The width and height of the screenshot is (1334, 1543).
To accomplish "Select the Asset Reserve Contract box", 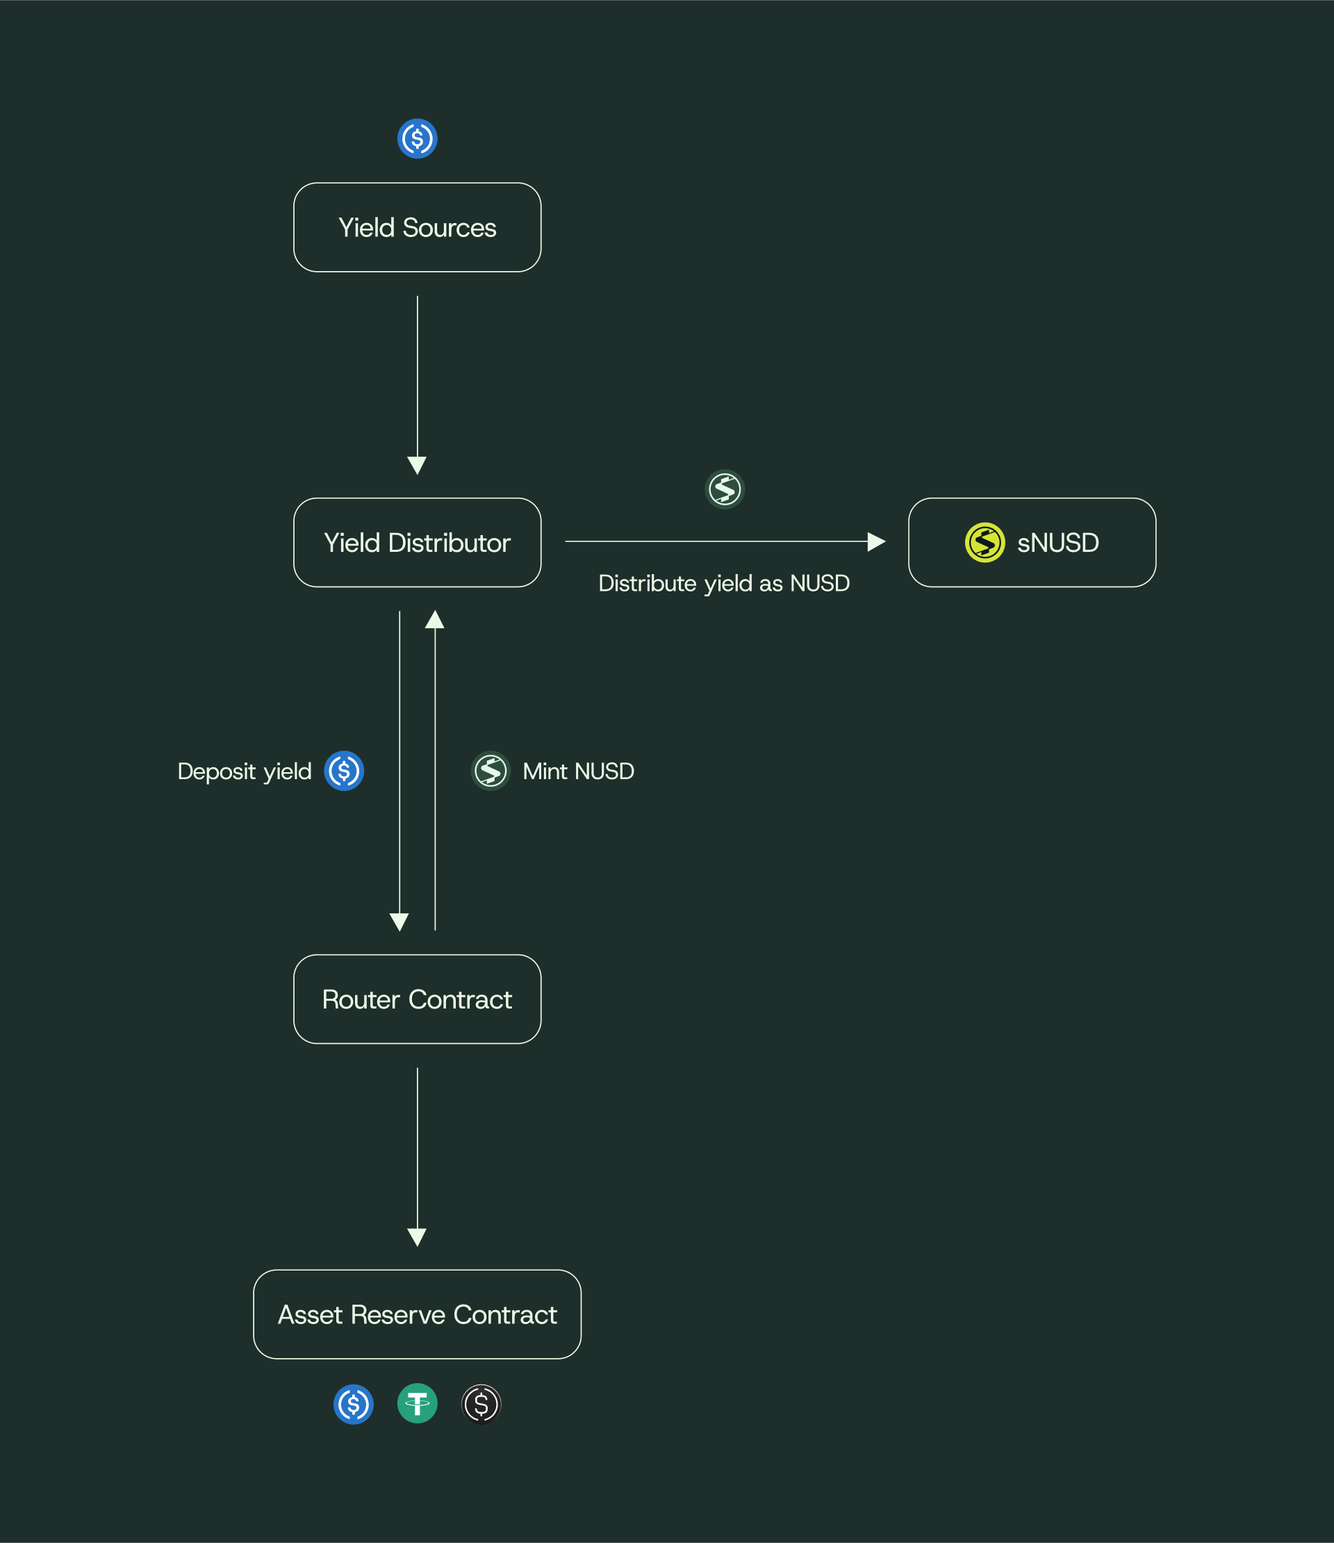I will tap(417, 1314).
